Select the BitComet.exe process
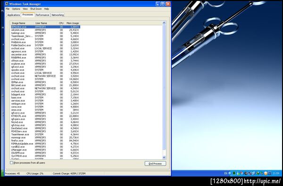The image size is (283, 186). [45, 85]
